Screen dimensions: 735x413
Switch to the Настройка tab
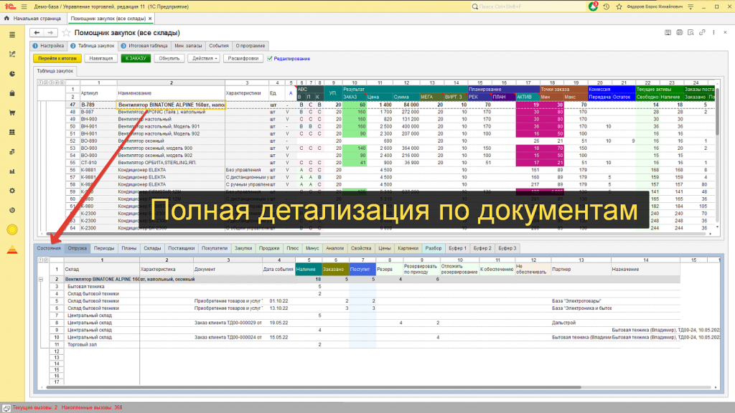tap(48, 46)
